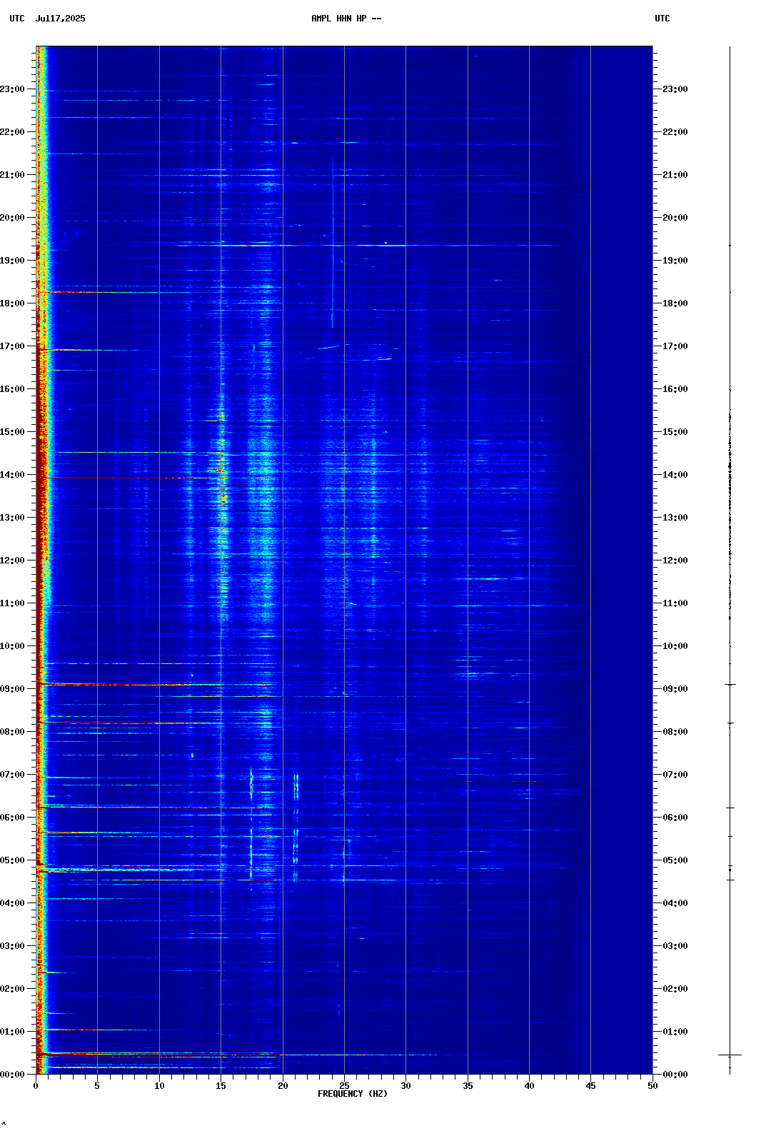Click the right-side '13:00' time label
The height and width of the screenshot is (1131, 761).
(675, 518)
